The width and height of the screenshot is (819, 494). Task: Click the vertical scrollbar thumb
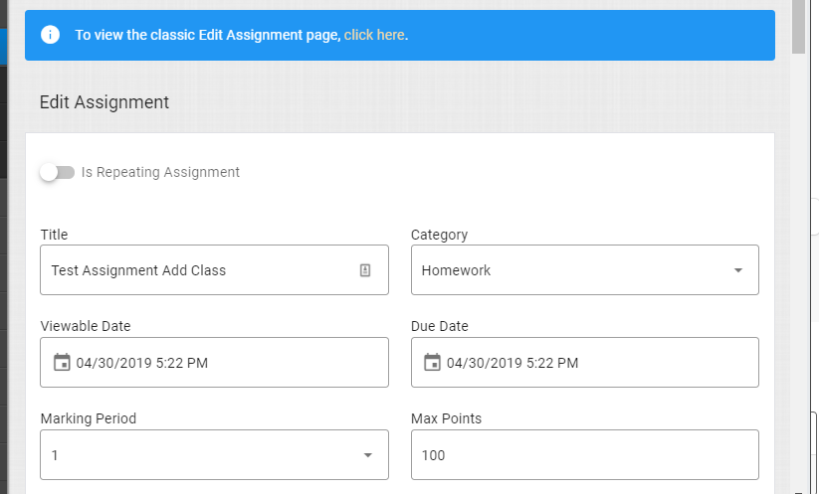point(798,26)
